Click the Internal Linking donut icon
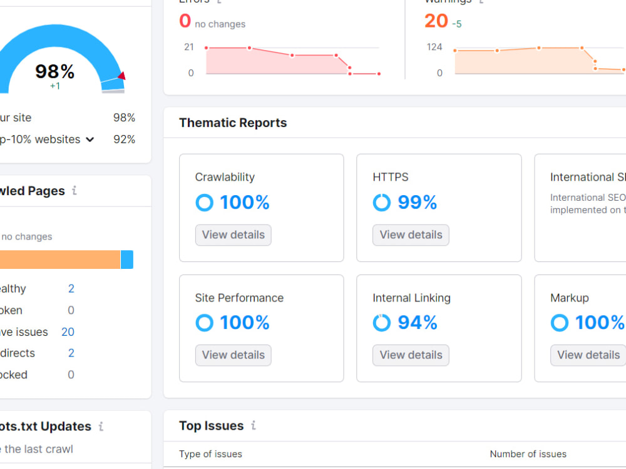626x469 pixels. [x=382, y=323]
